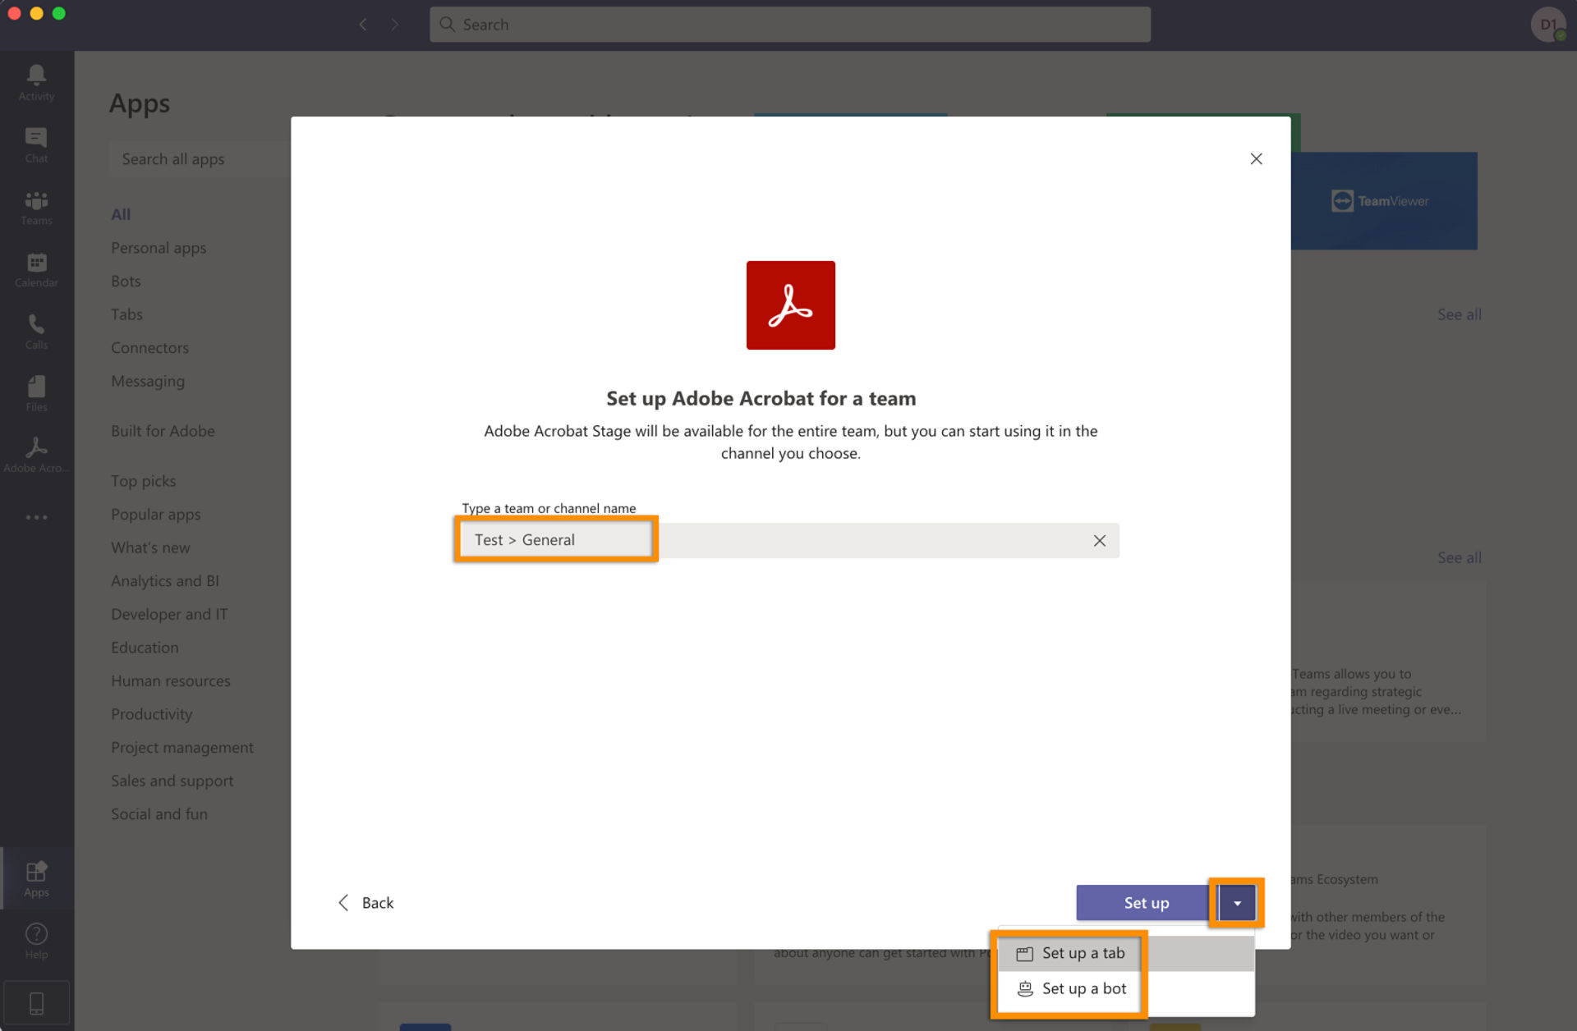
Task: Click the Adobe Acrobat logo in dialog
Action: [790, 305]
